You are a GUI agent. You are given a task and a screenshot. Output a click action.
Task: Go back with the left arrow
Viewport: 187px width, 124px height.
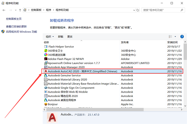4,10
